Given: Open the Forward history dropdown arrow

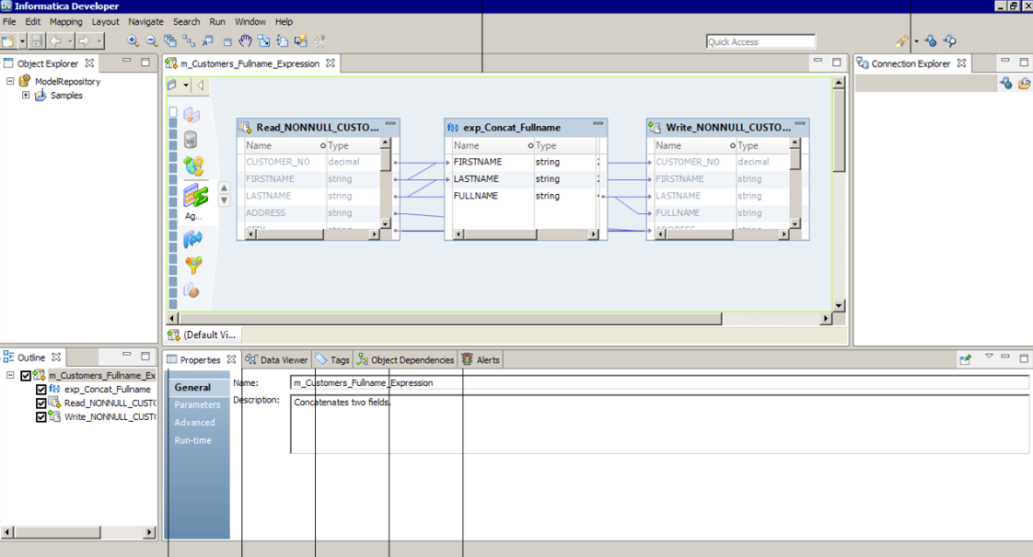Looking at the screenshot, I should click(99, 40).
